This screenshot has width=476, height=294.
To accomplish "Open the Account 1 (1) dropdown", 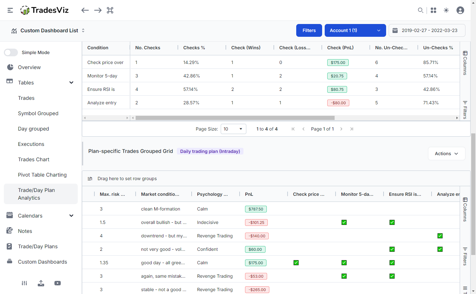I will pyautogui.click(x=355, y=30).
